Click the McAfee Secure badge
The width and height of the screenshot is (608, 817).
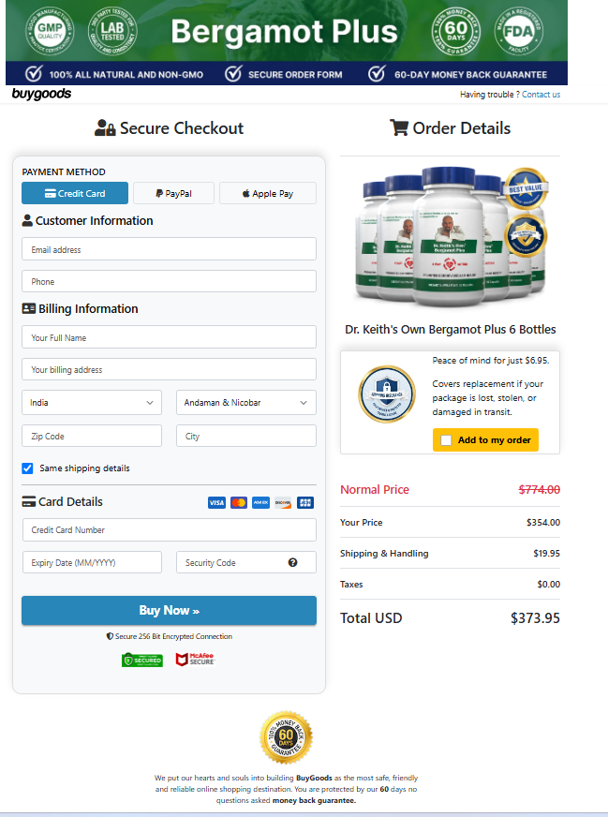click(x=195, y=660)
